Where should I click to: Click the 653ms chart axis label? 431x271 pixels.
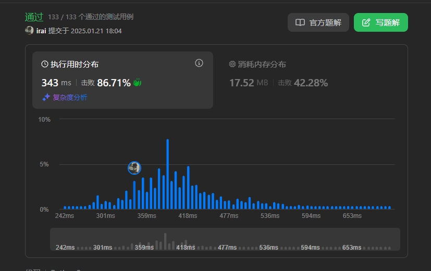(x=352, y=216)
